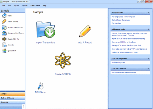Click Lookup an ABA number link
The image size is (153, 109).
(x=124, y=53)
